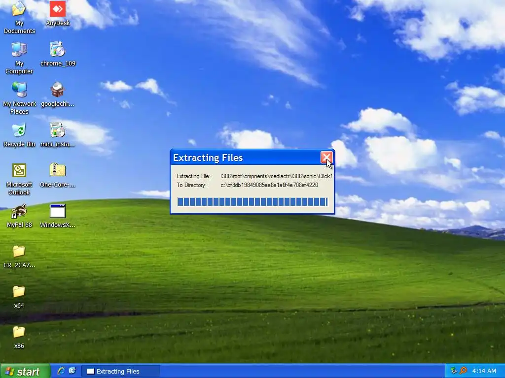Open the x64 folder
This screenshot has height=378, width=505.
pyautogui.click(x=19, y=297)
